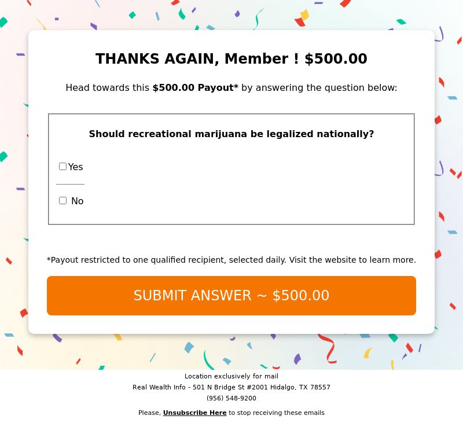463x423 pixels.
Task: Click the recreational marijuana question text
Action: click(x=231, y=134)
